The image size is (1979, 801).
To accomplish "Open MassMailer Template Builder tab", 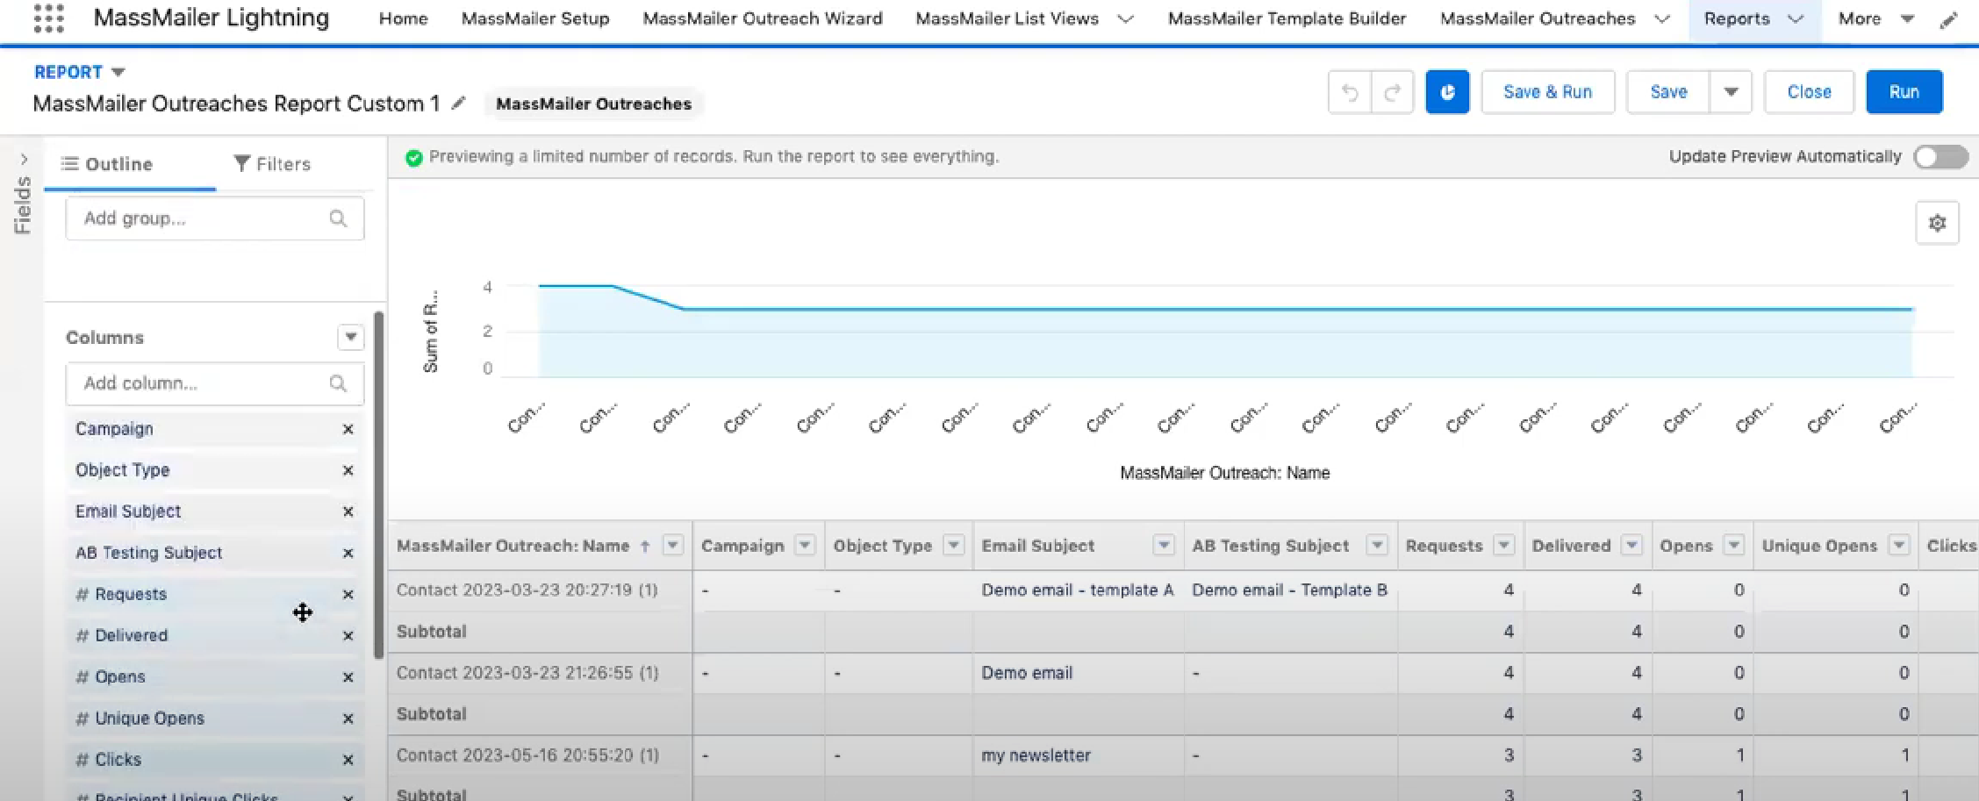I will [x=1287, y=19].
